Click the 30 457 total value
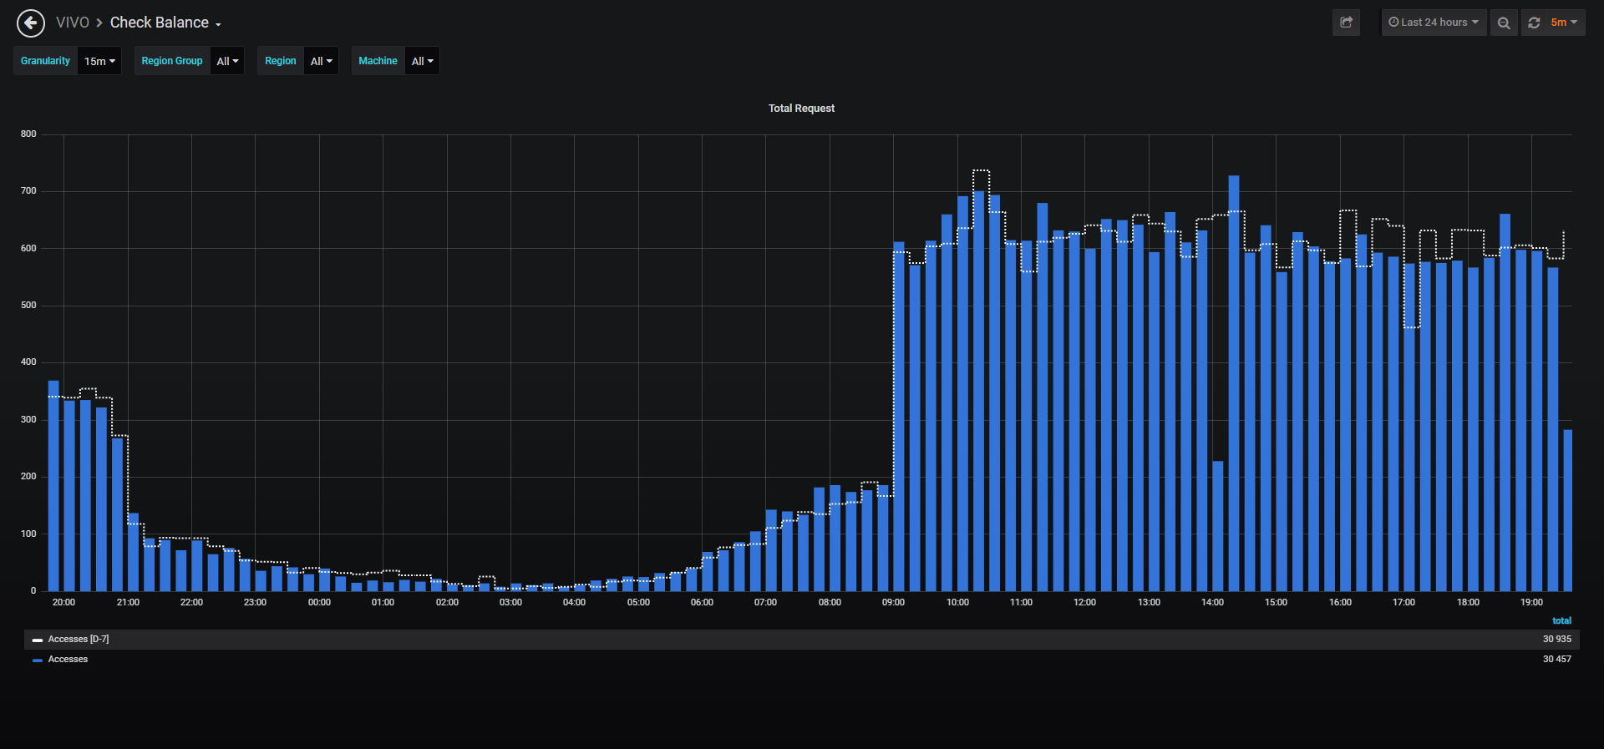 click(x=1557, y=660)
